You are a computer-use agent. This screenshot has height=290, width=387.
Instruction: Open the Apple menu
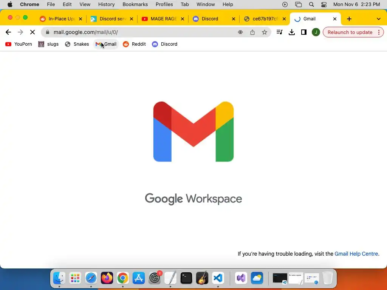[x=10, y=5]
